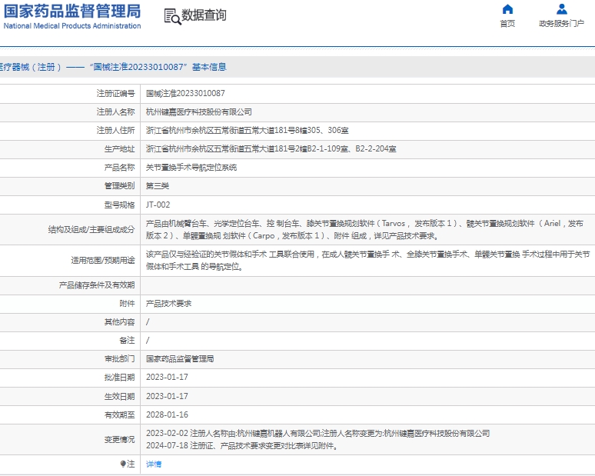Open the 政务服务门户 person icon
The image size is (595, 476).
tap(562, 9)
